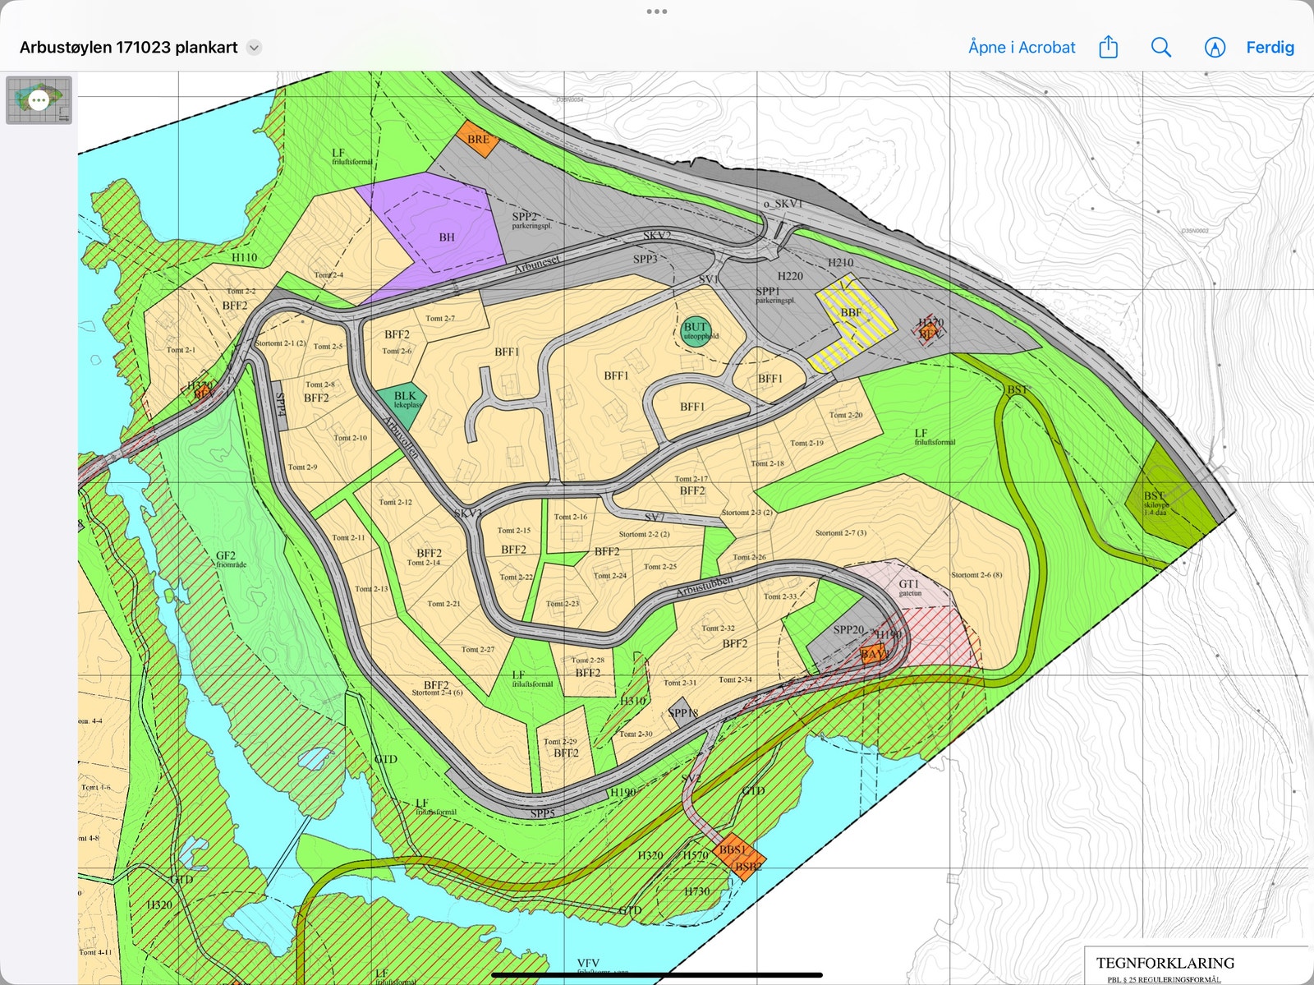
Task: Open the page thumbnail in sidebar
Action: pyautogui.click(x=39, y=100)
